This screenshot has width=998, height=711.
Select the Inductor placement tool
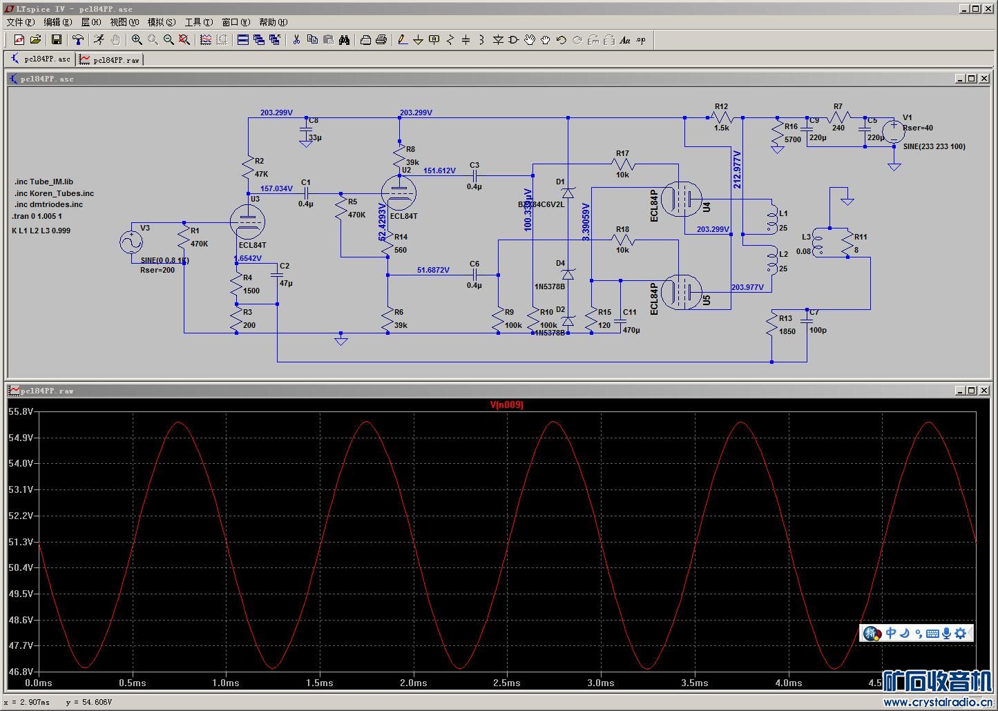481,40
